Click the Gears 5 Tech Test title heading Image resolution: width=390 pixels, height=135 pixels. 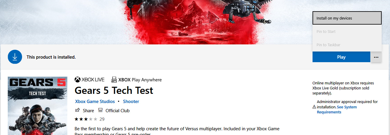[114, 90]
